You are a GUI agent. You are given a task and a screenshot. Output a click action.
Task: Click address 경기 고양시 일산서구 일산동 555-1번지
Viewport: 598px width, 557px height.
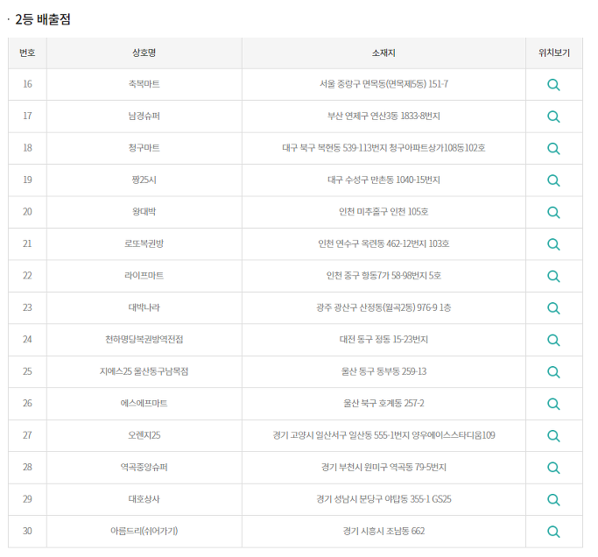[x=383, y=435]
